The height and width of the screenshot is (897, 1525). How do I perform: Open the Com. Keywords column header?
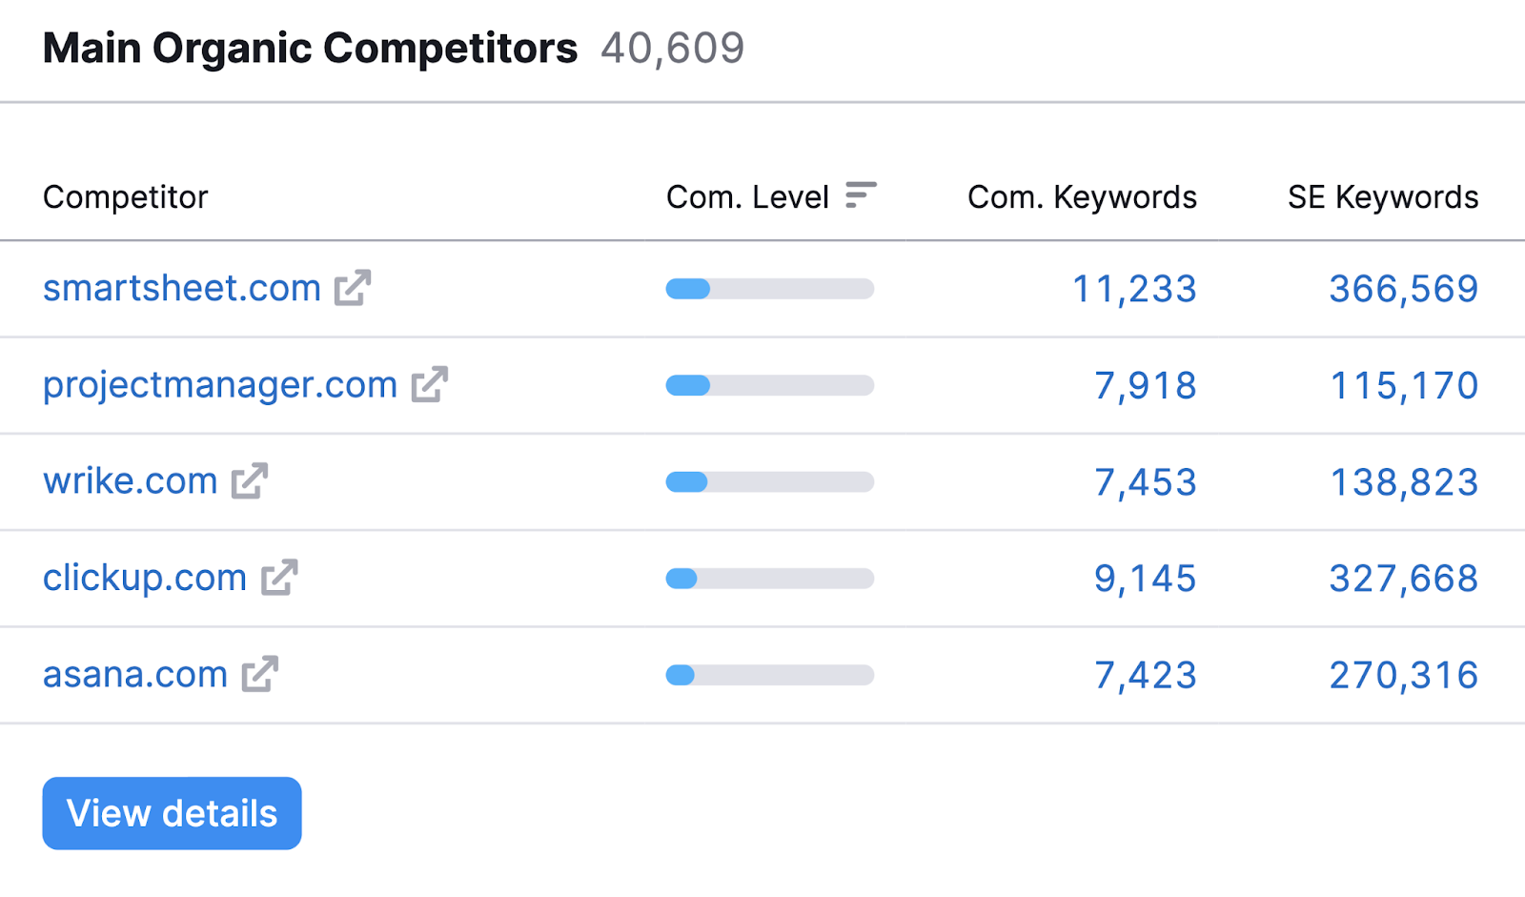pos(1081,197)
